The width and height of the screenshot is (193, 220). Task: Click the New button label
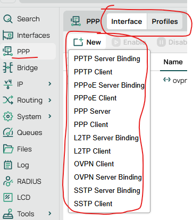[x=94, y=42]
